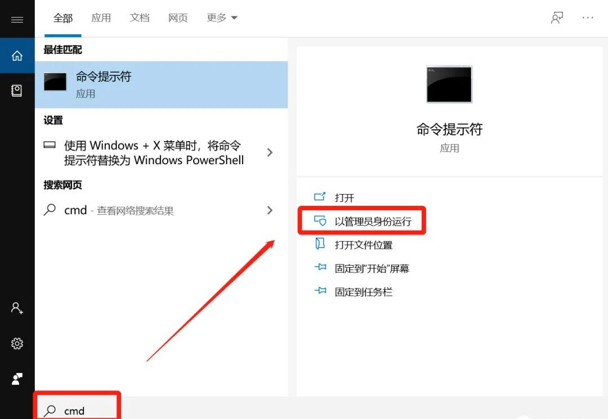The height and width of the screenshot is (419, 608).
Task: Switch to the 应用 tab
Action: [x=101, y=17]
